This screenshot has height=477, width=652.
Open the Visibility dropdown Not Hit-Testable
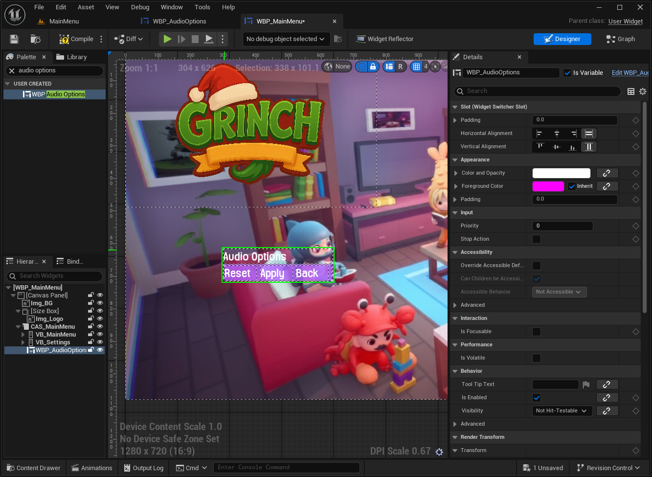pyautogui.click(x=562, y=411)
